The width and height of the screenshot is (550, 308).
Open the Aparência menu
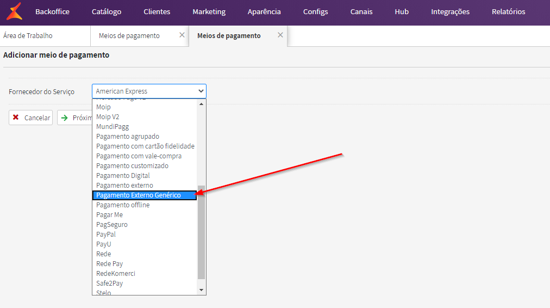pos(264,11)
